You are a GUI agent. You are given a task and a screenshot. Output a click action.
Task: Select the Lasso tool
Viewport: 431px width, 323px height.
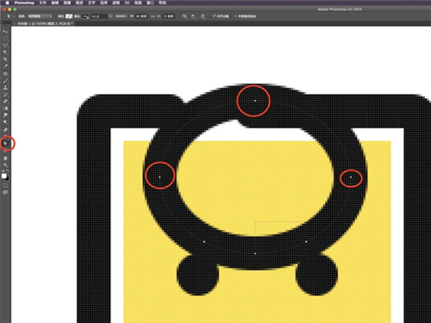pos(5,46)
